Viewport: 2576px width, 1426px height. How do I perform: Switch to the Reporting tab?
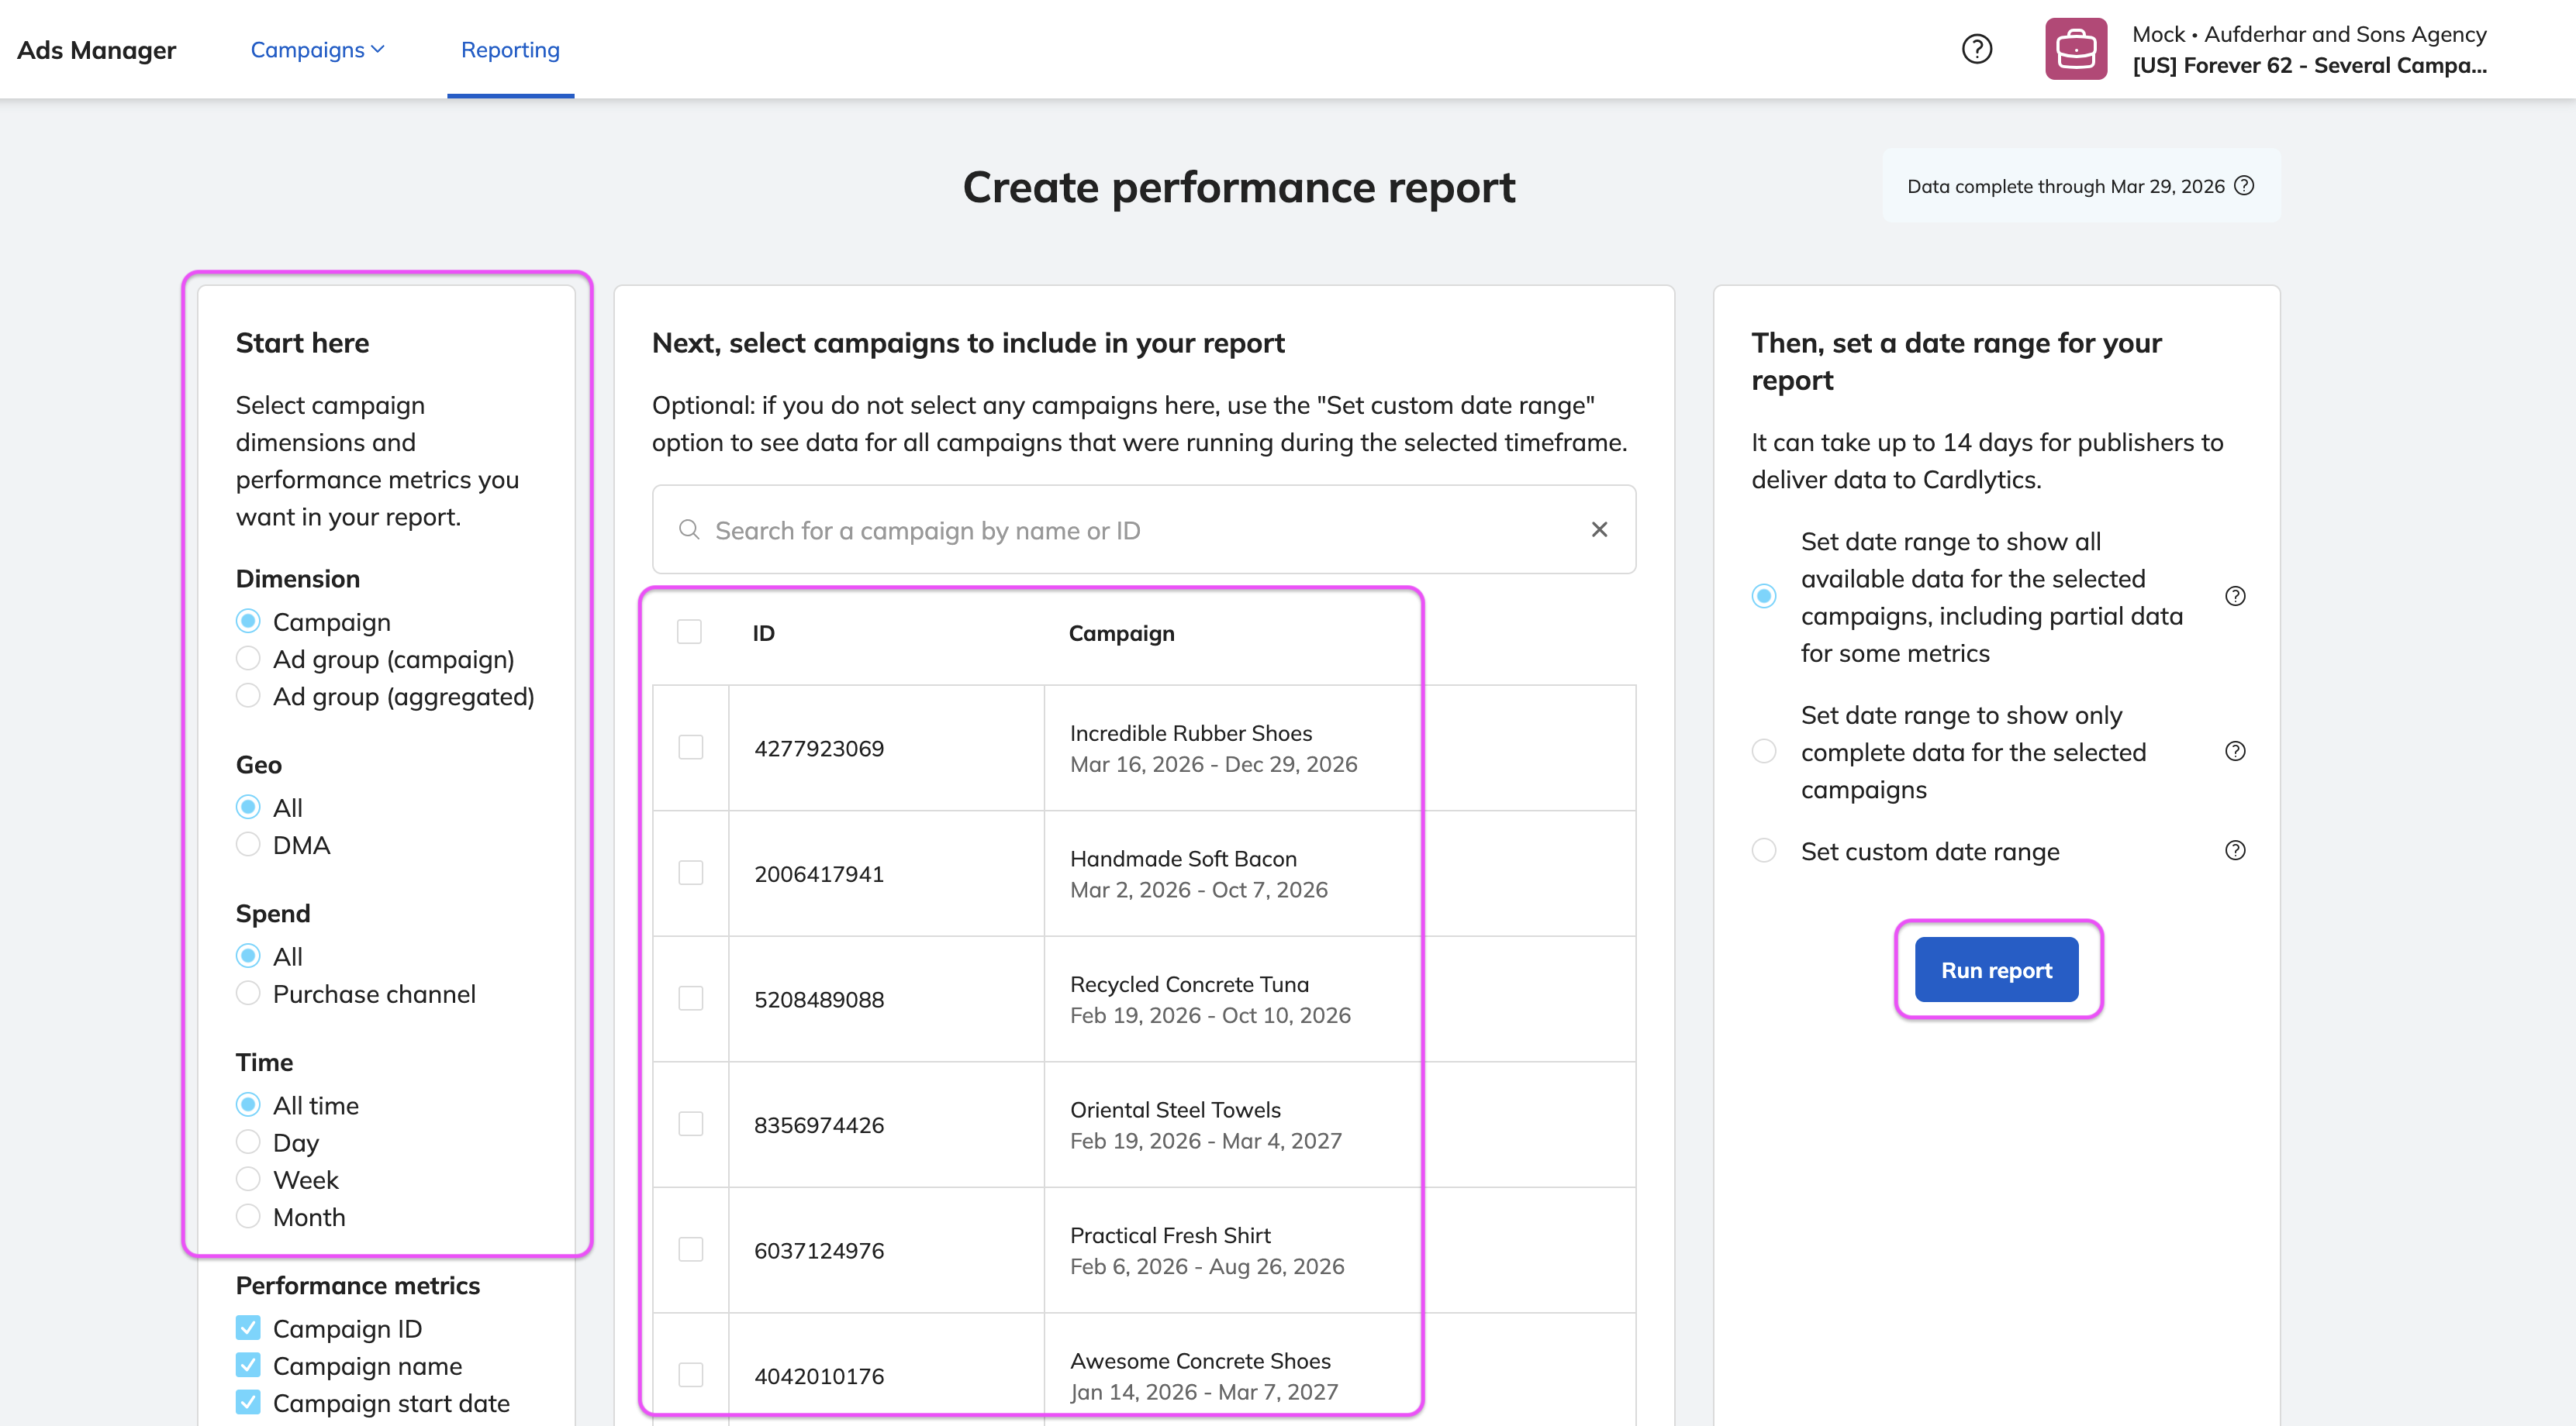click(510, 49)
